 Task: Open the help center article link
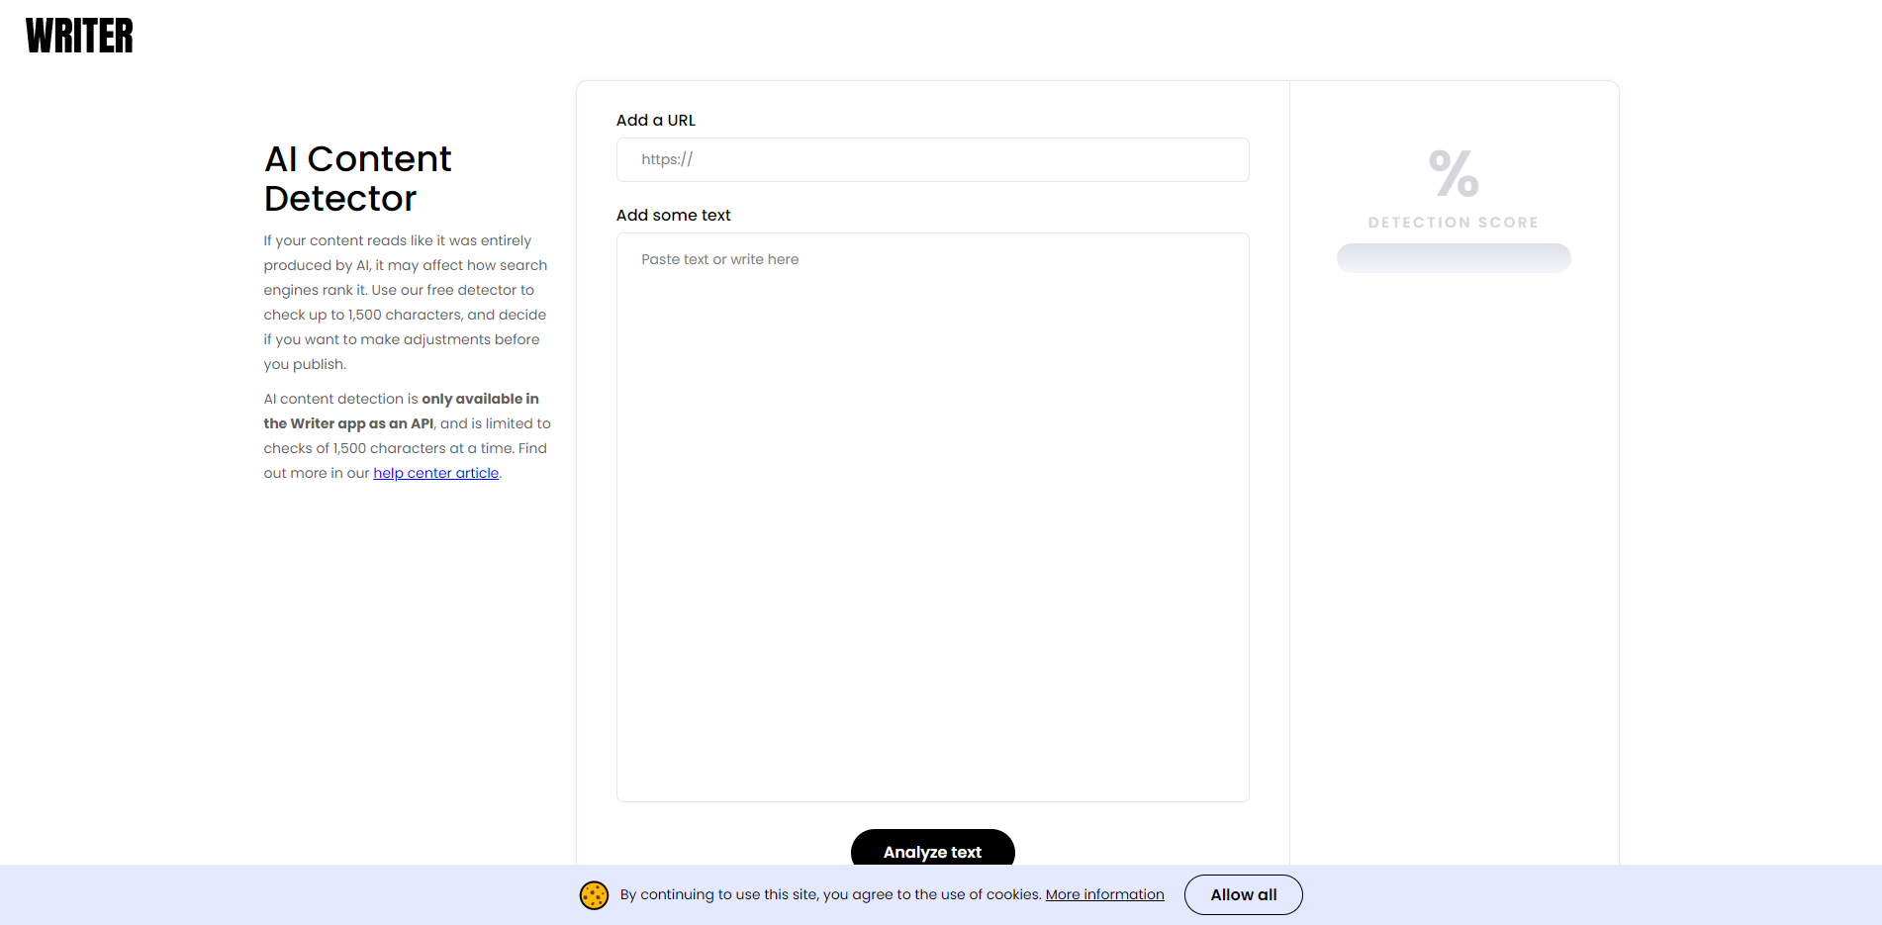435,473
